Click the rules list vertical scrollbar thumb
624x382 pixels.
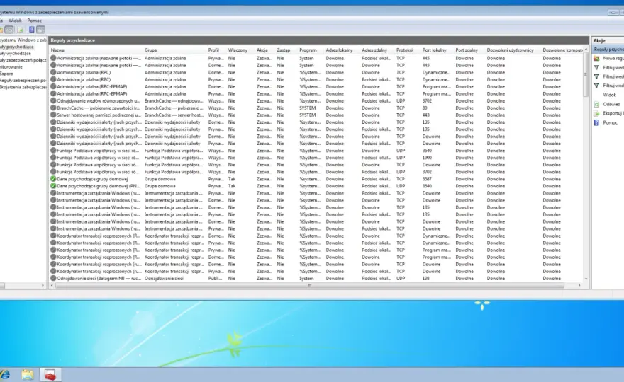coord(586,74)
